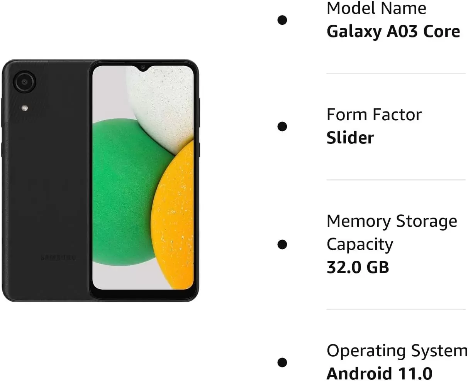Screen dimensions: 468x381
Task: Click the bullet beside Form Factor
Action: click(x=282, y=126)
